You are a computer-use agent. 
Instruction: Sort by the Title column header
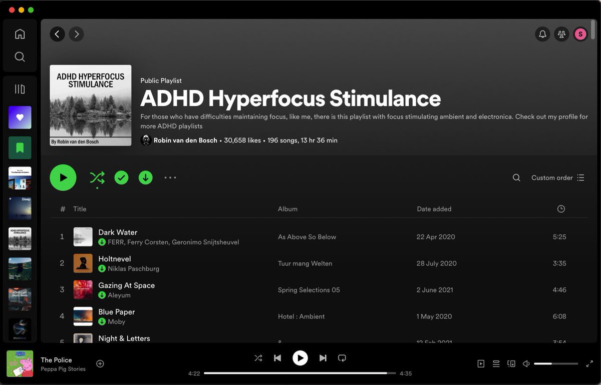click(x=80, y=209)
